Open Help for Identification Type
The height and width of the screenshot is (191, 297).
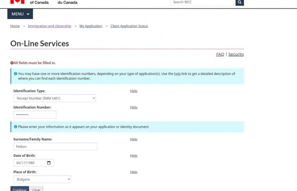(x=133, y=91)
